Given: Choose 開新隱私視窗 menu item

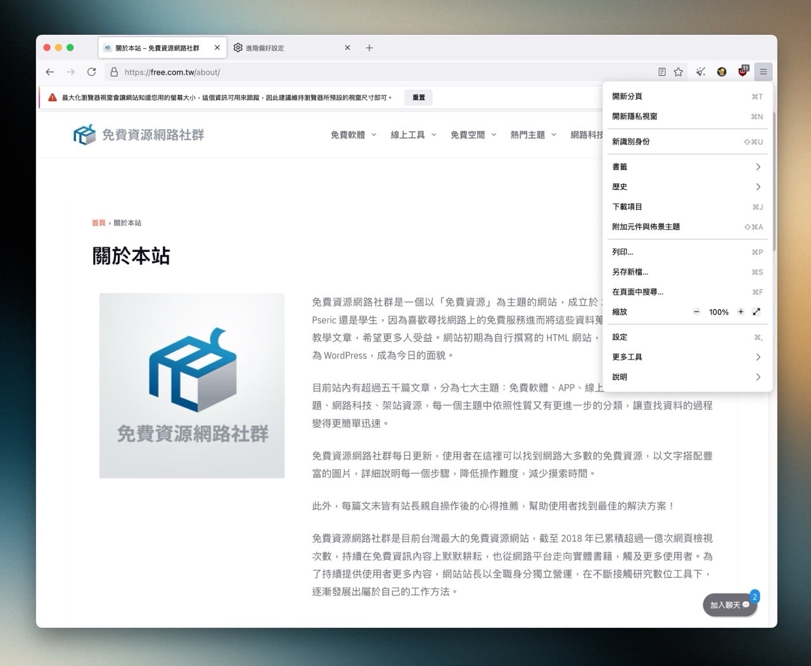Looking at the screenshot, I should point(687,116).
